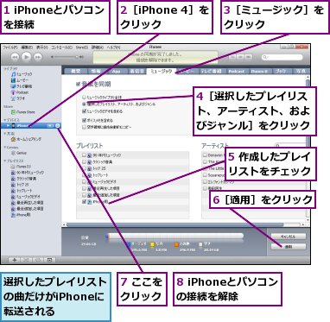Open Radio in sidebar

18,98
